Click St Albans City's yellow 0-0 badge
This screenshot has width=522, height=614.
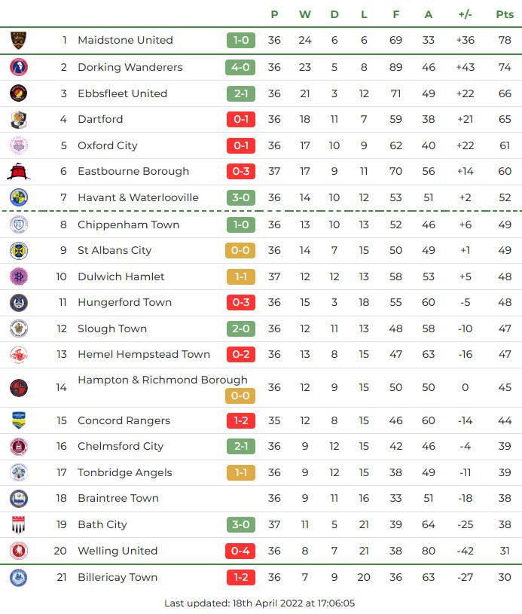point(240,250)
